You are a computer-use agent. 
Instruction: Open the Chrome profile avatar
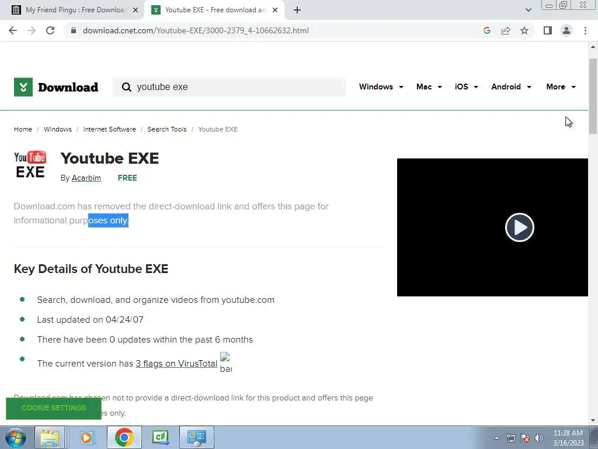click(566, 30)
